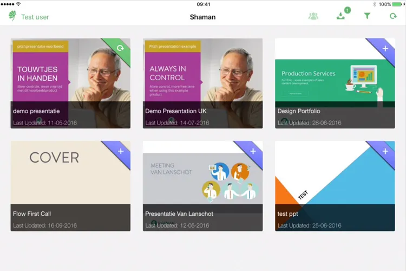This screenshot has height=271, width=406.
Task: Select the 'Design Portfolio' title text
Action: click(x=299, y=111)
